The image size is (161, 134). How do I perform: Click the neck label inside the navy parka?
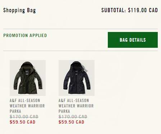pos(76,71)
